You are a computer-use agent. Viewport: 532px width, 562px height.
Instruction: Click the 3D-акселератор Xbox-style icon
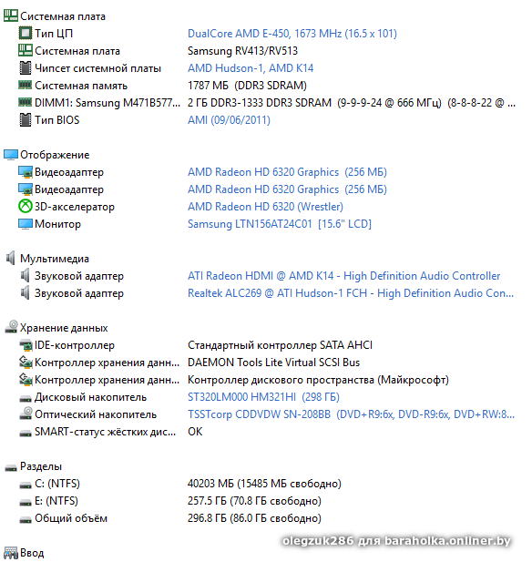[x=26, y=206]
